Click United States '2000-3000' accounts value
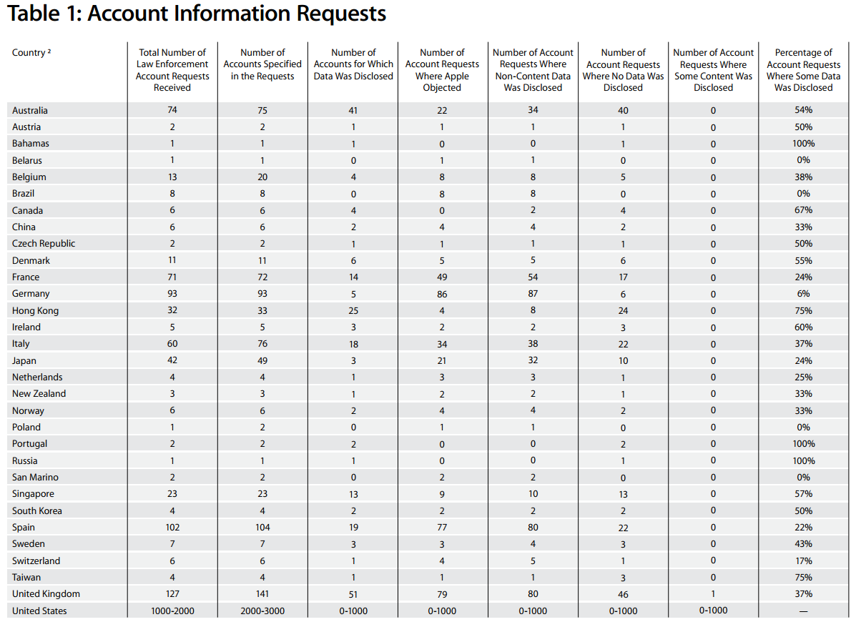 tap(262, 611)
